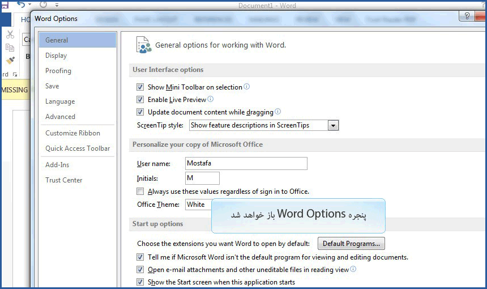Toggle Enable Live Preview checkbox

coord(140,99)
